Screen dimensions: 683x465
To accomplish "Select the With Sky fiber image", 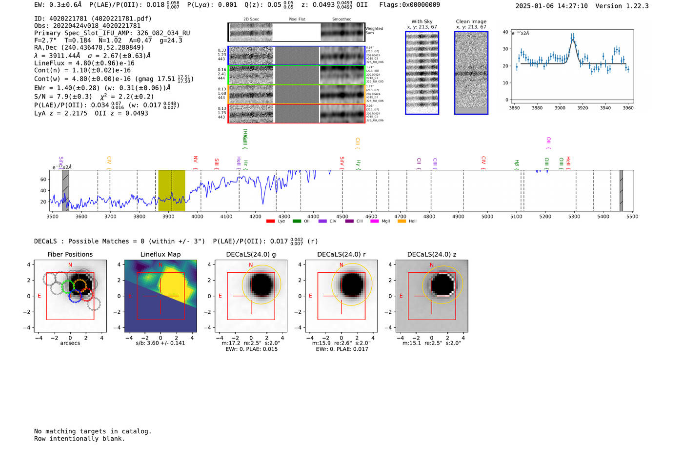I will pyautogui.click(x=422, y=73).
